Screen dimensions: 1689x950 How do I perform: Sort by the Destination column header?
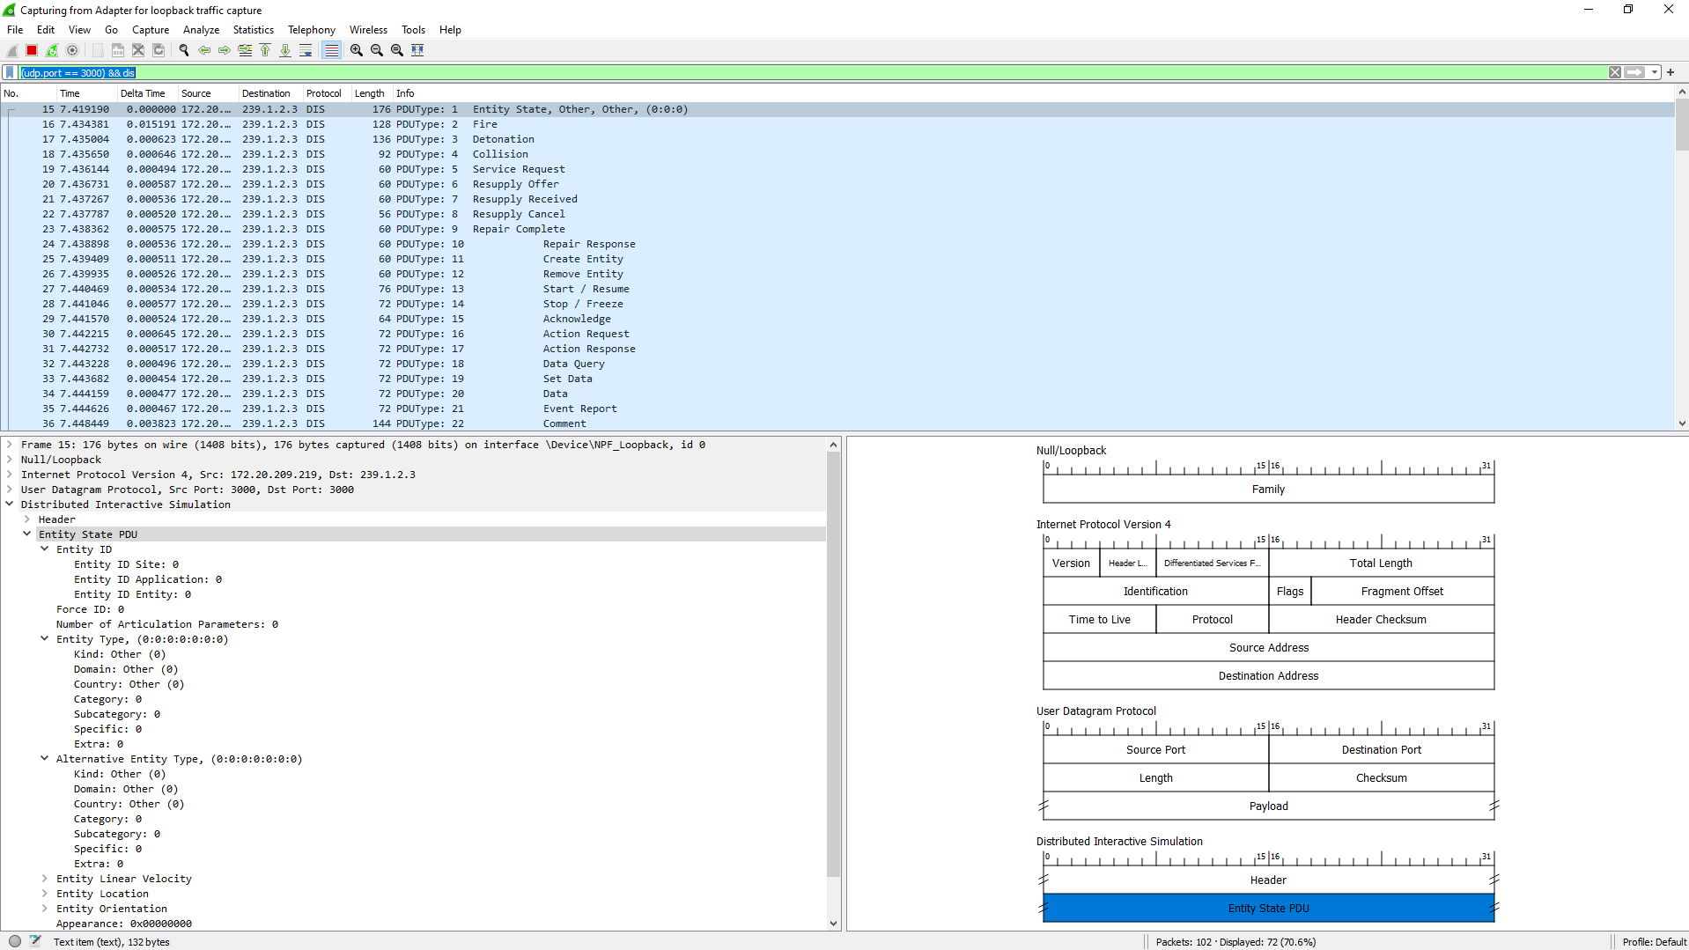click(x=269, y=93)
